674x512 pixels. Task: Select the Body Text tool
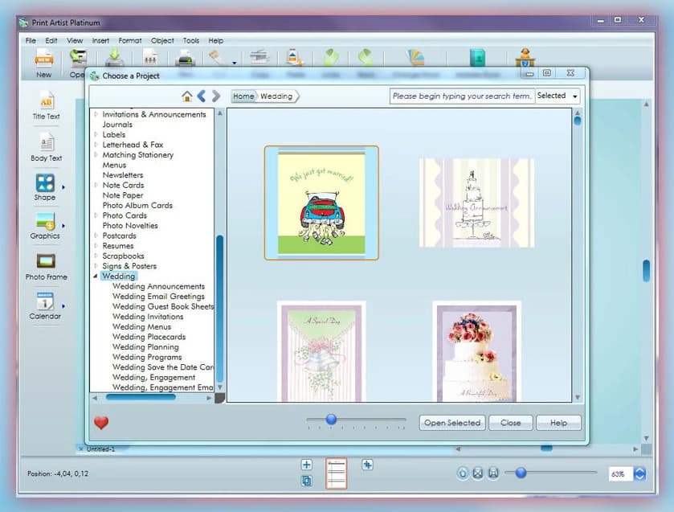(x=45, y=145)
